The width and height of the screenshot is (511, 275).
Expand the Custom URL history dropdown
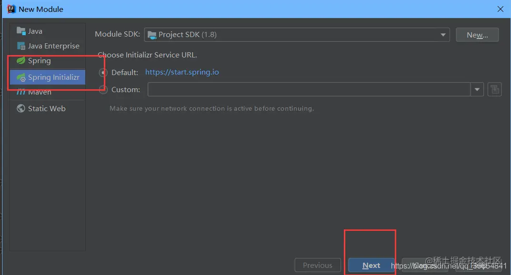pyautogui.click(x=477, y=89)
